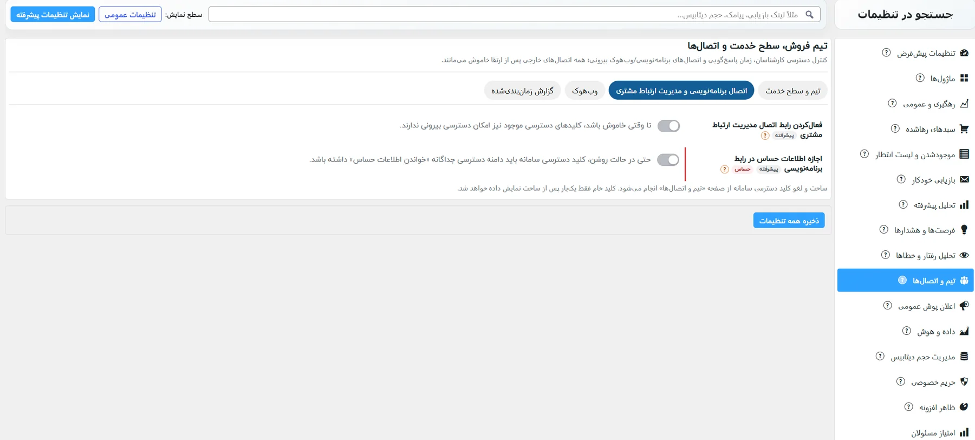Screen dimensions: 975x440
Task: Open the line-chart icon for رهگیری و عمومی
Action: pos(964,103)
